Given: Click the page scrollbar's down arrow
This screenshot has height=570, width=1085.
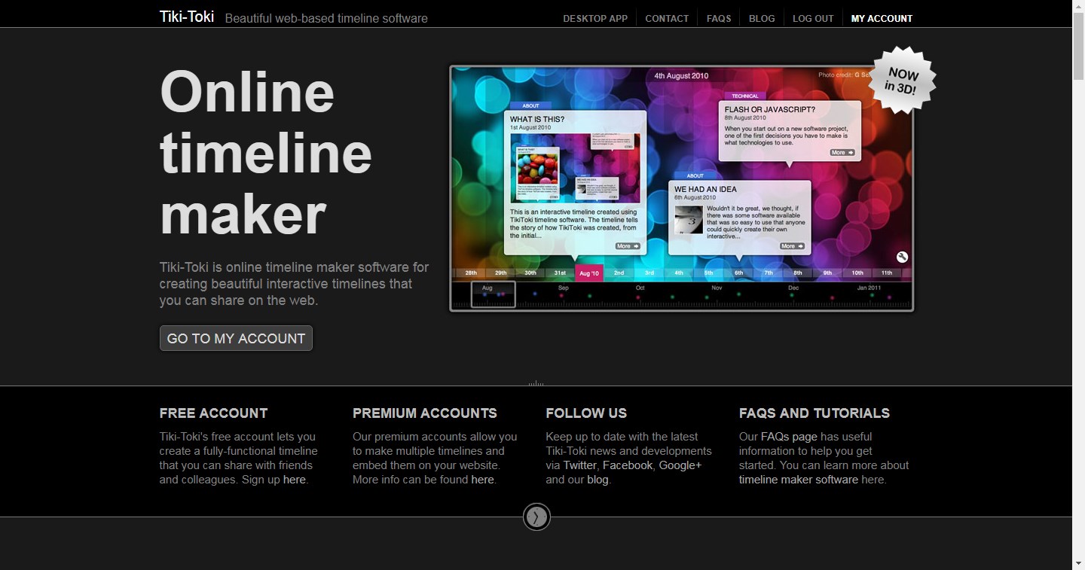Looking at the screenshot, I should tap(1078, 563).
